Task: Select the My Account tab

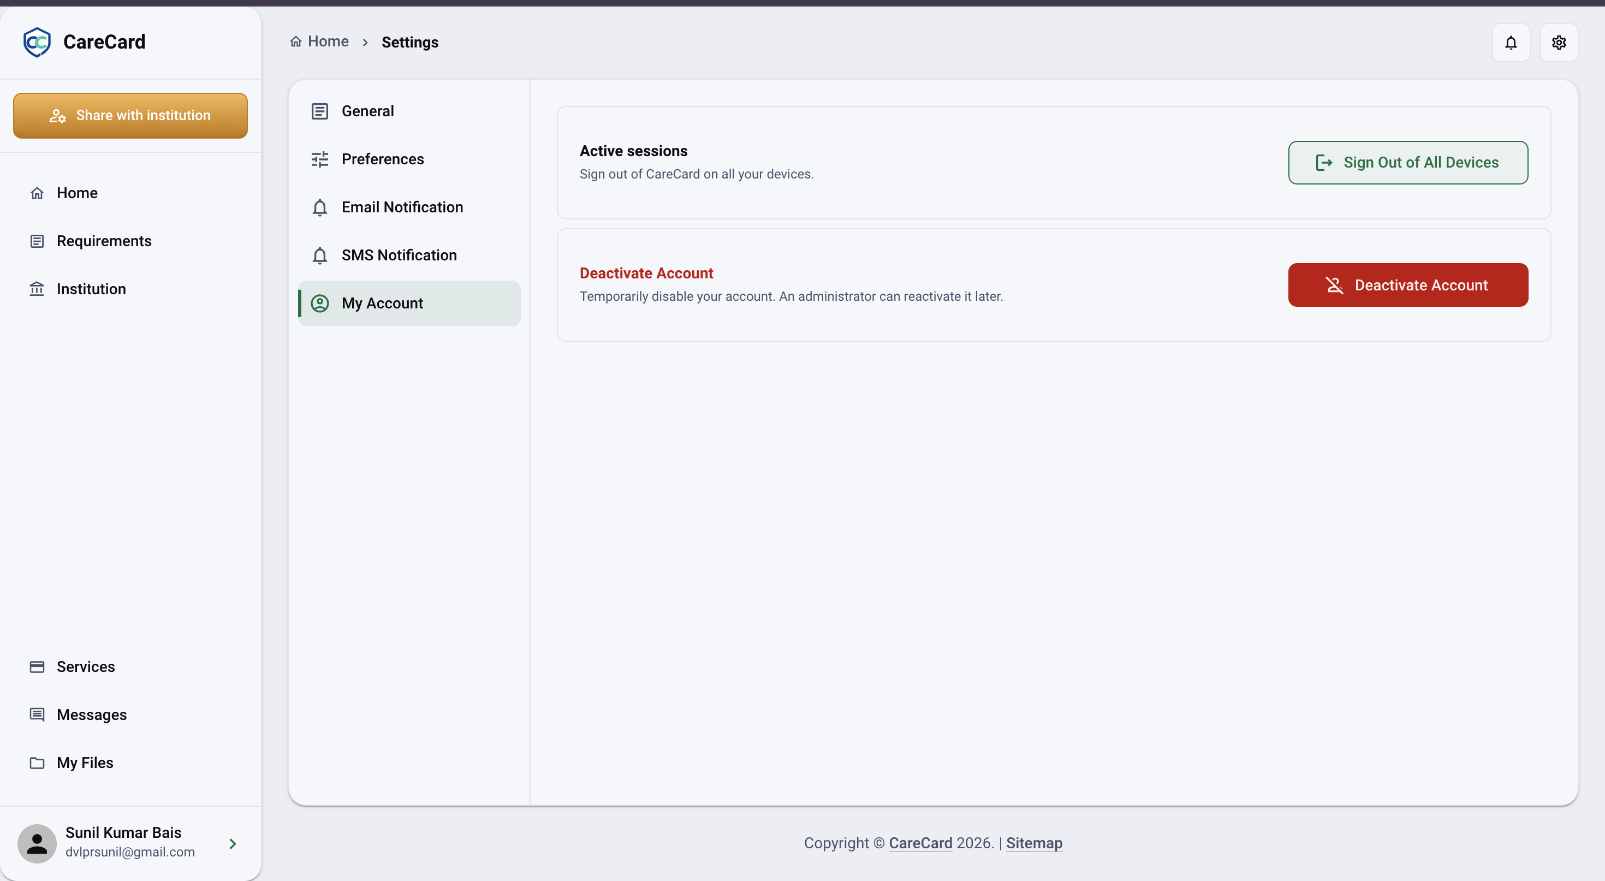Action: pyautogui.click(x=409, y=303)
